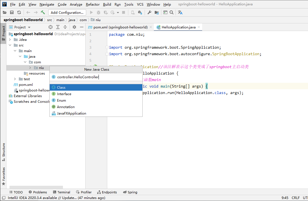Click the Synchronize reload icon
The width and height of the screenshot is (308, 201).
19,12
